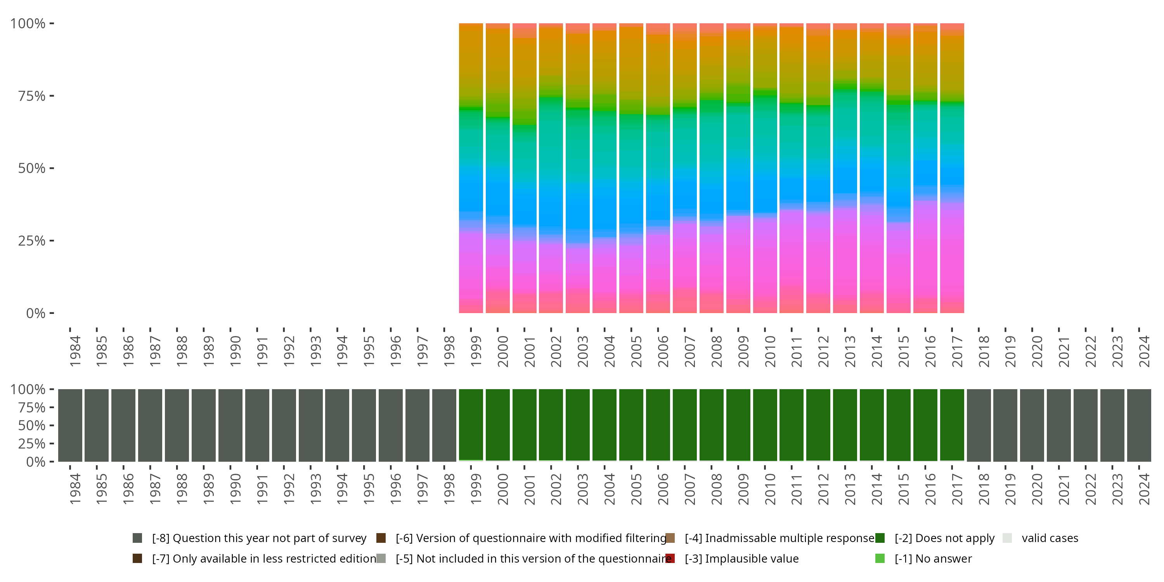Click the 2018 bar in lower chart
Screen dimensions: 1164x582
(x=979, y=425)
